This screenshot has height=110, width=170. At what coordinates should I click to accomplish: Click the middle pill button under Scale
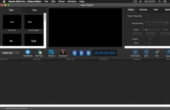pos(151,34)
